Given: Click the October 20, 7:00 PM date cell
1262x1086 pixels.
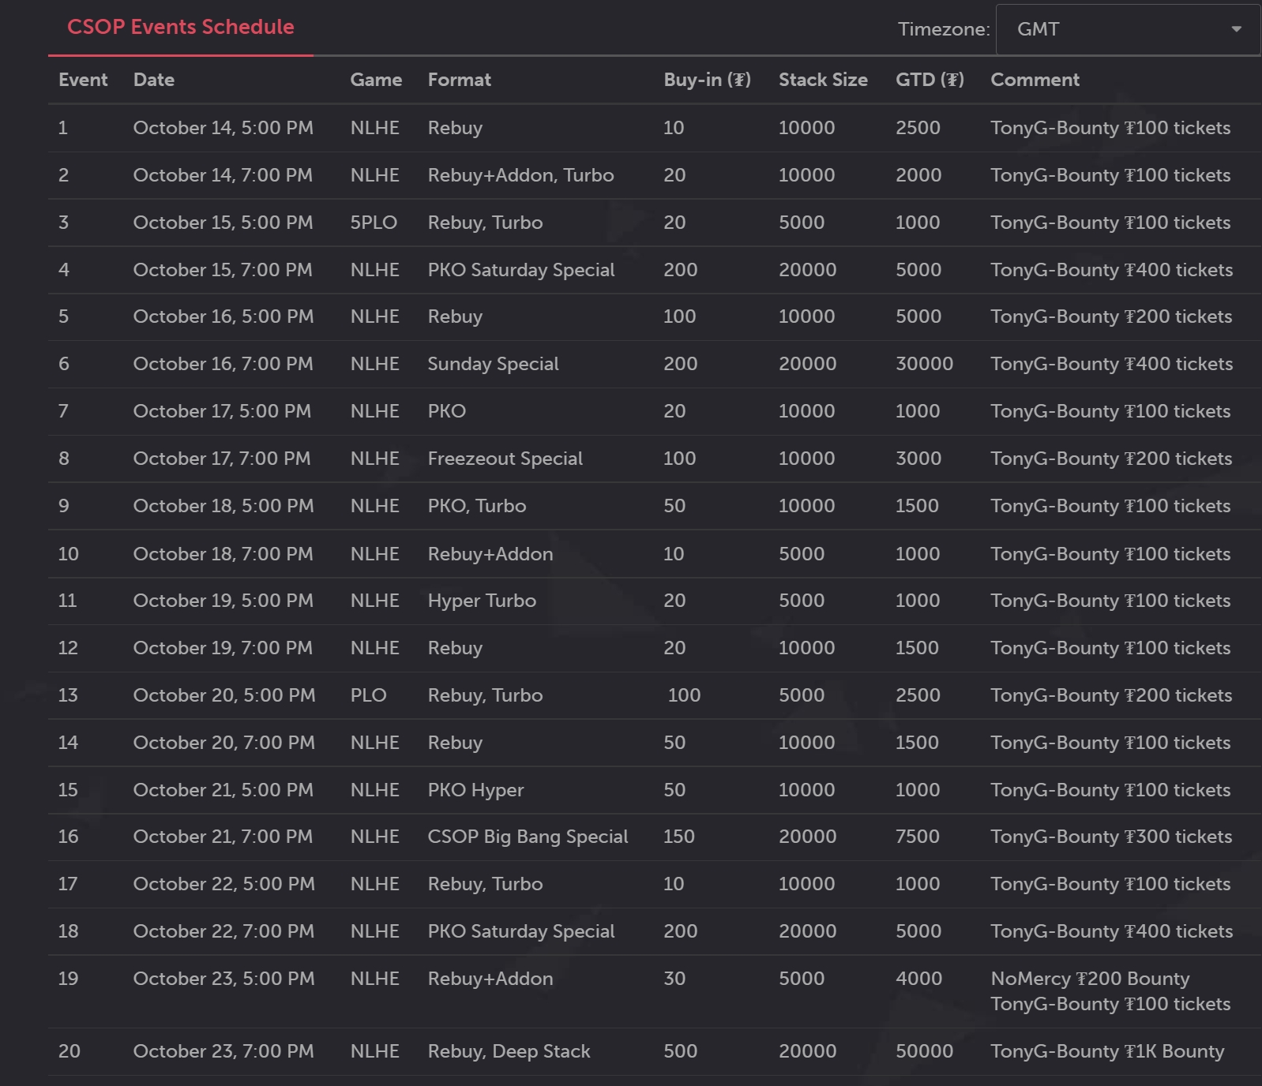Looking at the screenshot, I should pyautogui.click(x=223, y=743).
